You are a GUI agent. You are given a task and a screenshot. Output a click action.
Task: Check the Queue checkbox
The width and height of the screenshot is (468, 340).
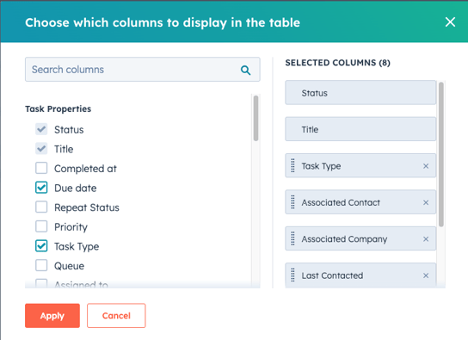tap(41, 265)
